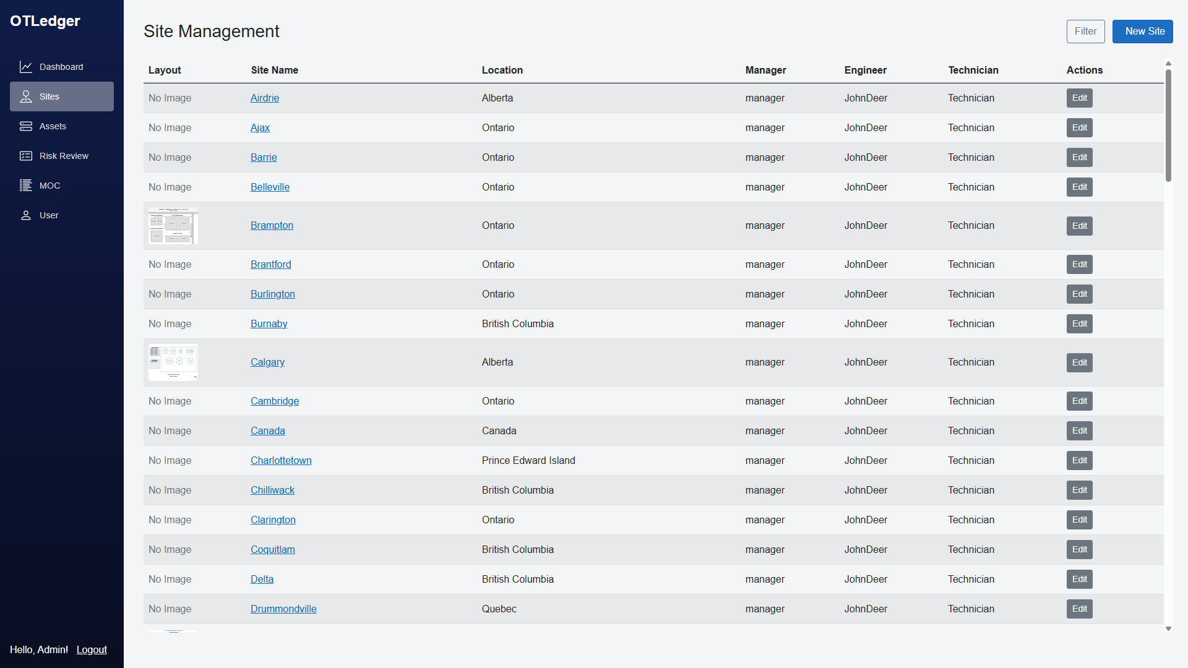1188x668 pixels.
Task: Open the Airdrie site link
Action: (x=265, y=98)
